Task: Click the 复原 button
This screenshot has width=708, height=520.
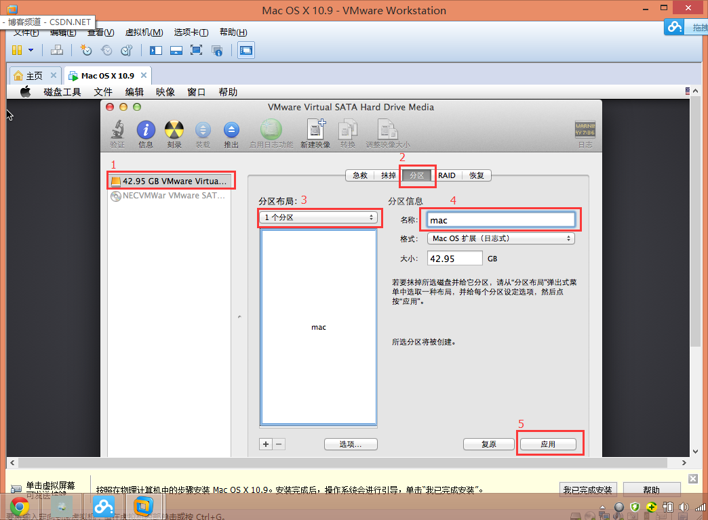Action: point(488,444)
